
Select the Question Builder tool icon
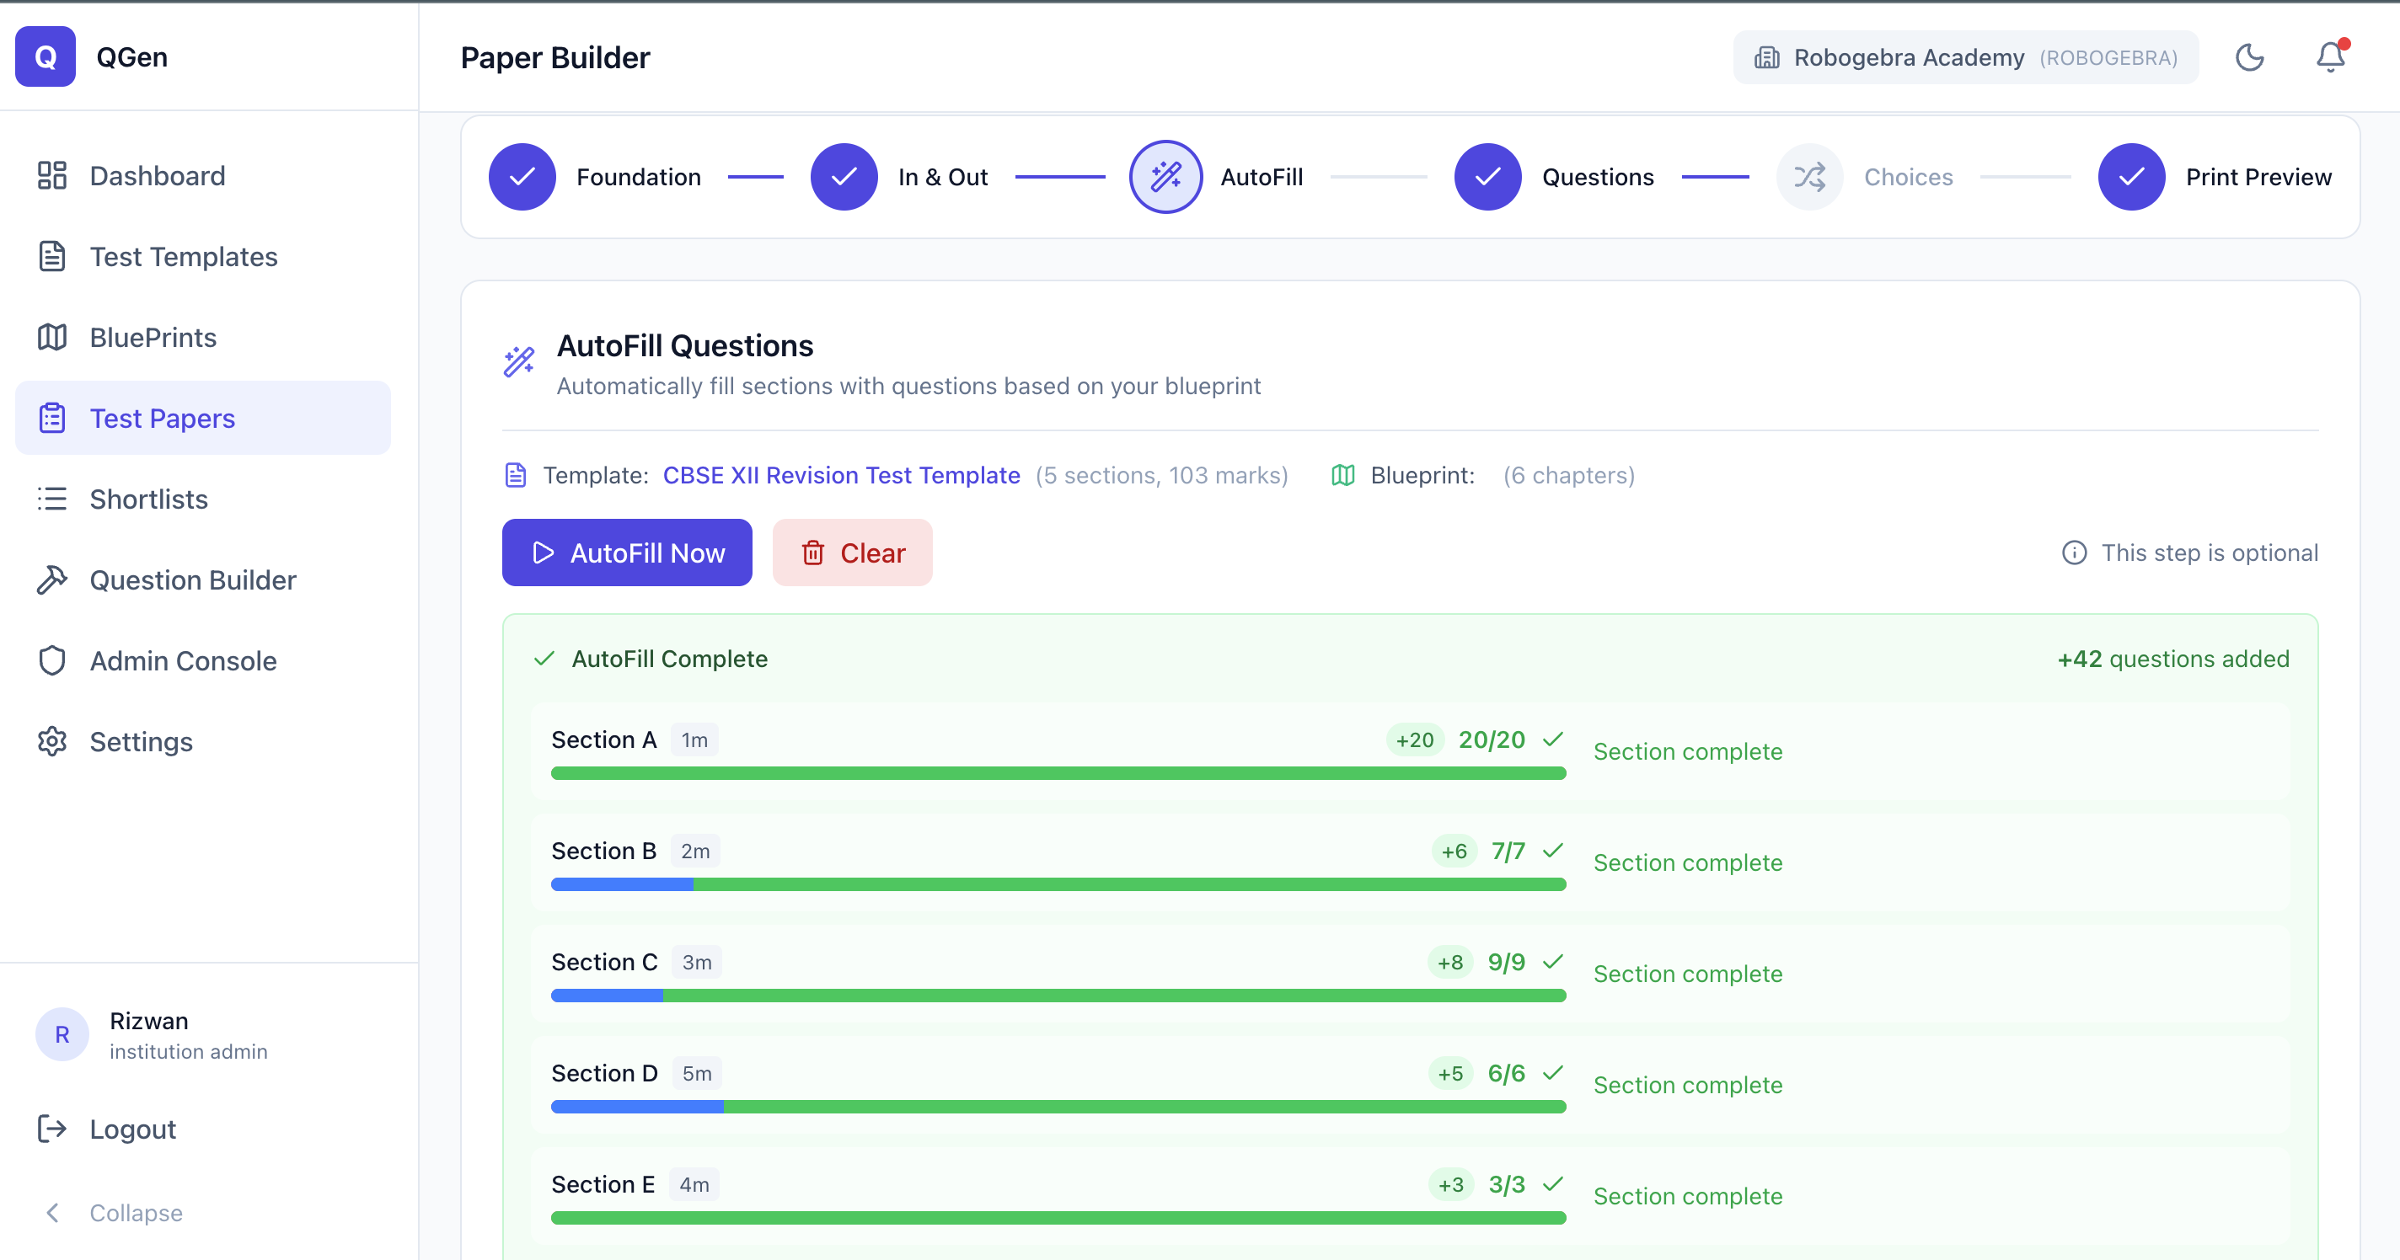[52, 579]
